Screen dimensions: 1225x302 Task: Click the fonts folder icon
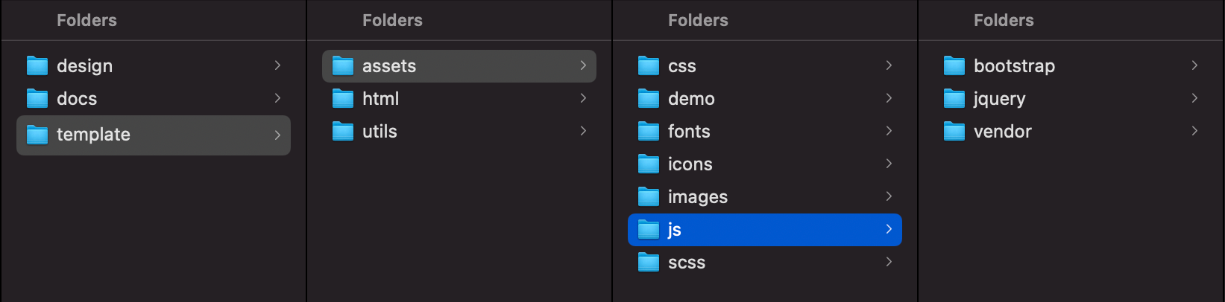point(649,132)
